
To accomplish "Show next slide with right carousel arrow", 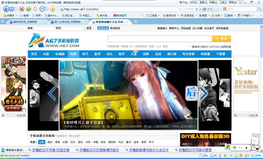I will click(203, 93).
